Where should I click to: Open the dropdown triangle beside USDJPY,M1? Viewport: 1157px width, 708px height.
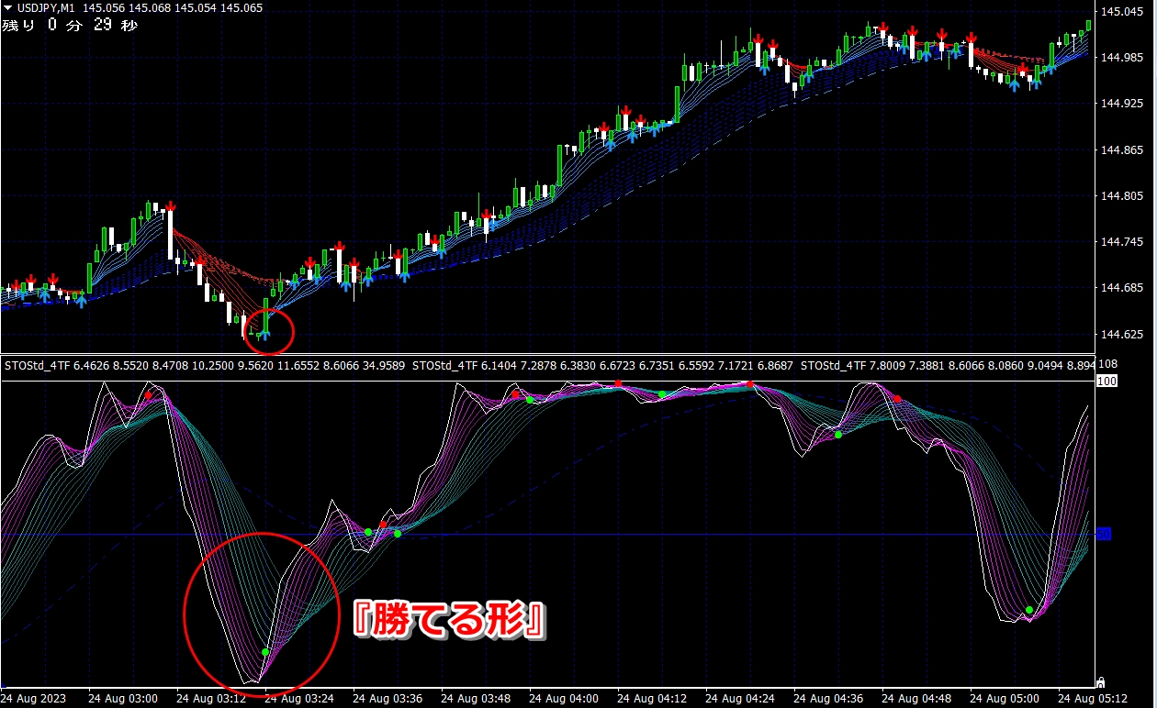click(7, 8)
